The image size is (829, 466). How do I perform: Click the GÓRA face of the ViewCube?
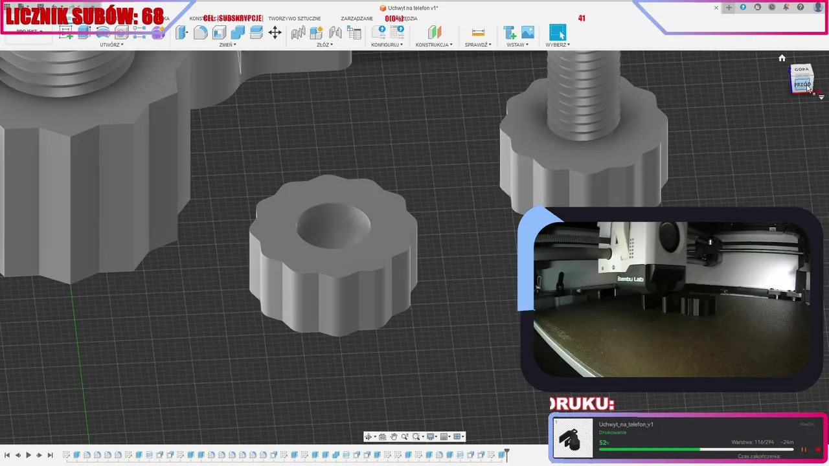[802, 69]
